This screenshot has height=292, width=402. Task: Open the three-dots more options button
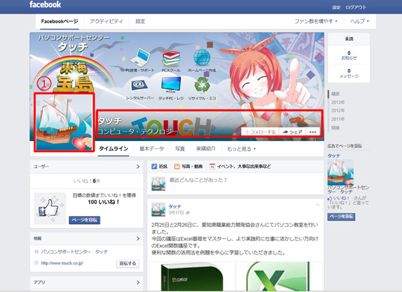pyautogui.click(x=313, y=132)
